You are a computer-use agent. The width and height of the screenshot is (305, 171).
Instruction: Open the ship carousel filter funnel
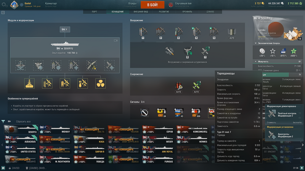click(x=3, y=122)
